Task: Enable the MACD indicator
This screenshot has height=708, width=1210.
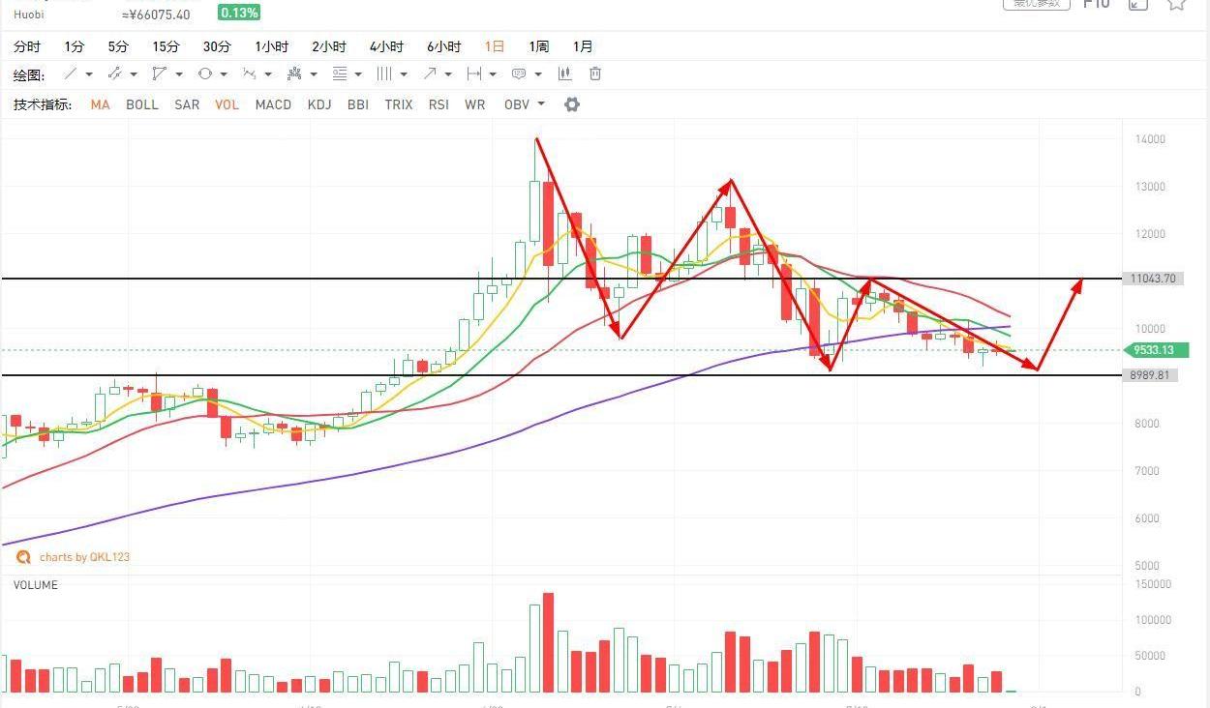Action: point(273,104)
